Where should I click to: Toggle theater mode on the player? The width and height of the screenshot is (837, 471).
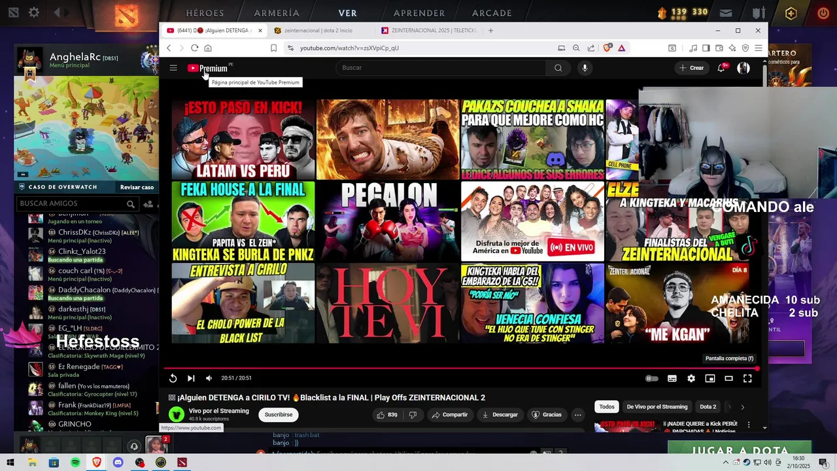[728, 378]
